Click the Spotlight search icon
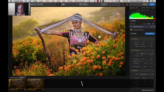 146,1
